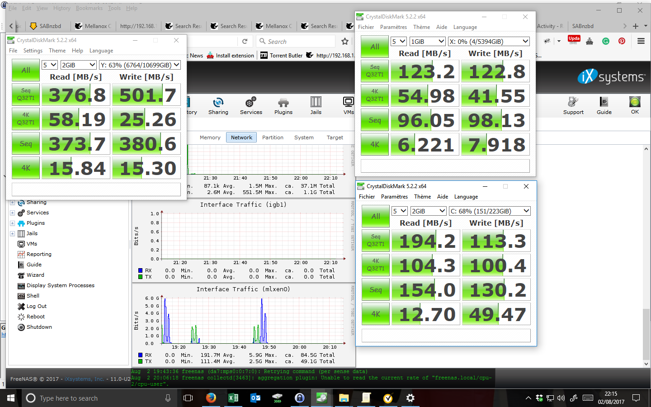Viewport: 651px width, 407px height.
Task: Open the Plugins toolbar icon
Action: (283, 105)
